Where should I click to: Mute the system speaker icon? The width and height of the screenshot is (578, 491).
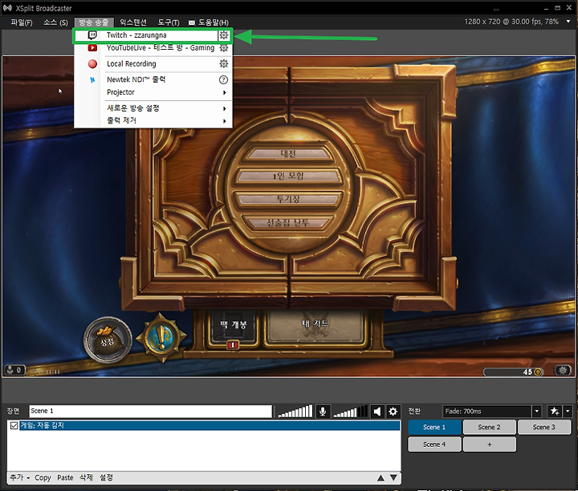click(x=377, y=411)
